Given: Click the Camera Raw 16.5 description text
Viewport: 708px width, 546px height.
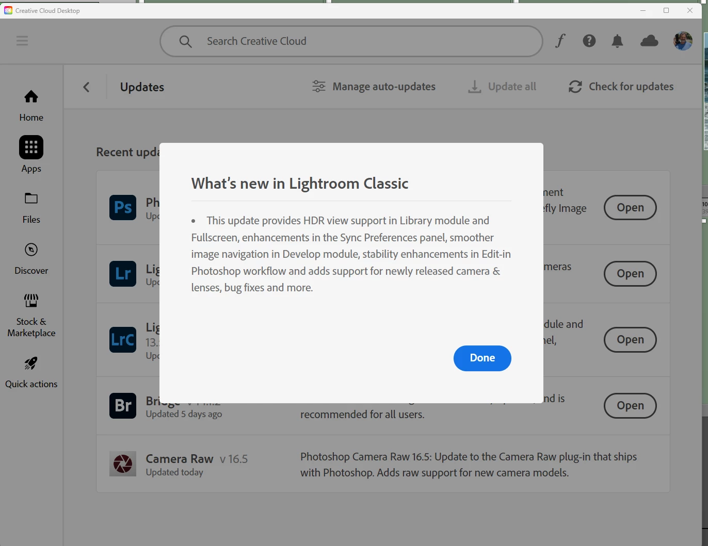Looking at the screenshot, I should [x=469, y=465].
